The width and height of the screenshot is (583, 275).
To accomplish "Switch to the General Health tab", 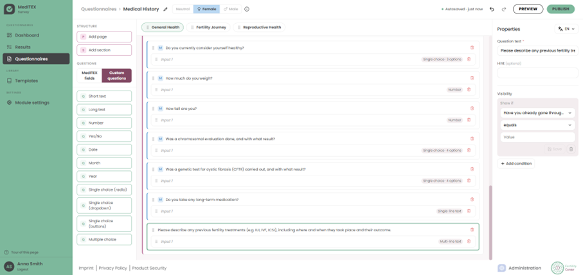I will pos(163,27).
